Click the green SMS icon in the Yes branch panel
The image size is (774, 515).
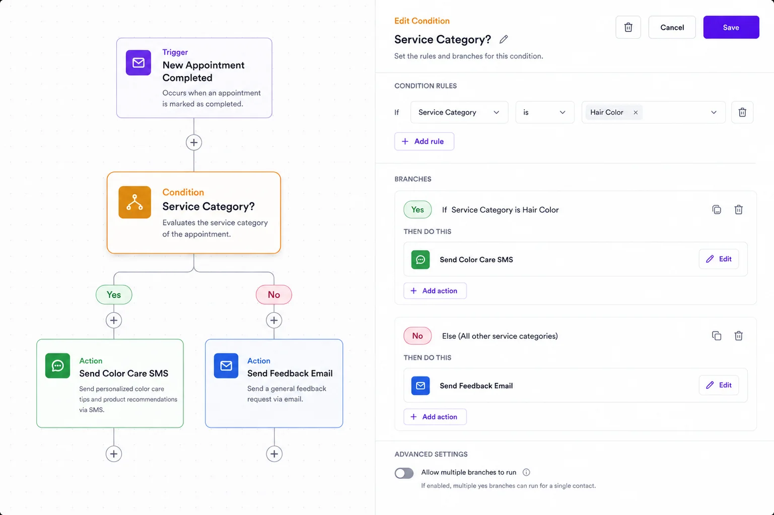tap(420, 260)
